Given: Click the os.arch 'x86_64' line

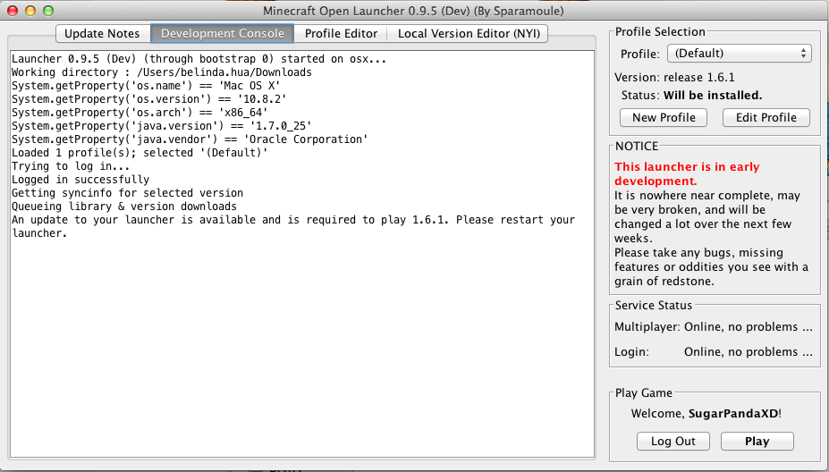Looking at the screenshot, I should pos(140,113).
